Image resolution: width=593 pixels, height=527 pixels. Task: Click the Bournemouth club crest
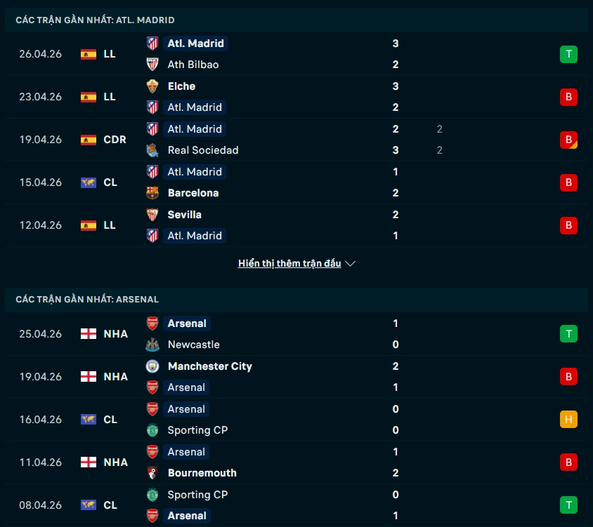[x=152, y=473]
